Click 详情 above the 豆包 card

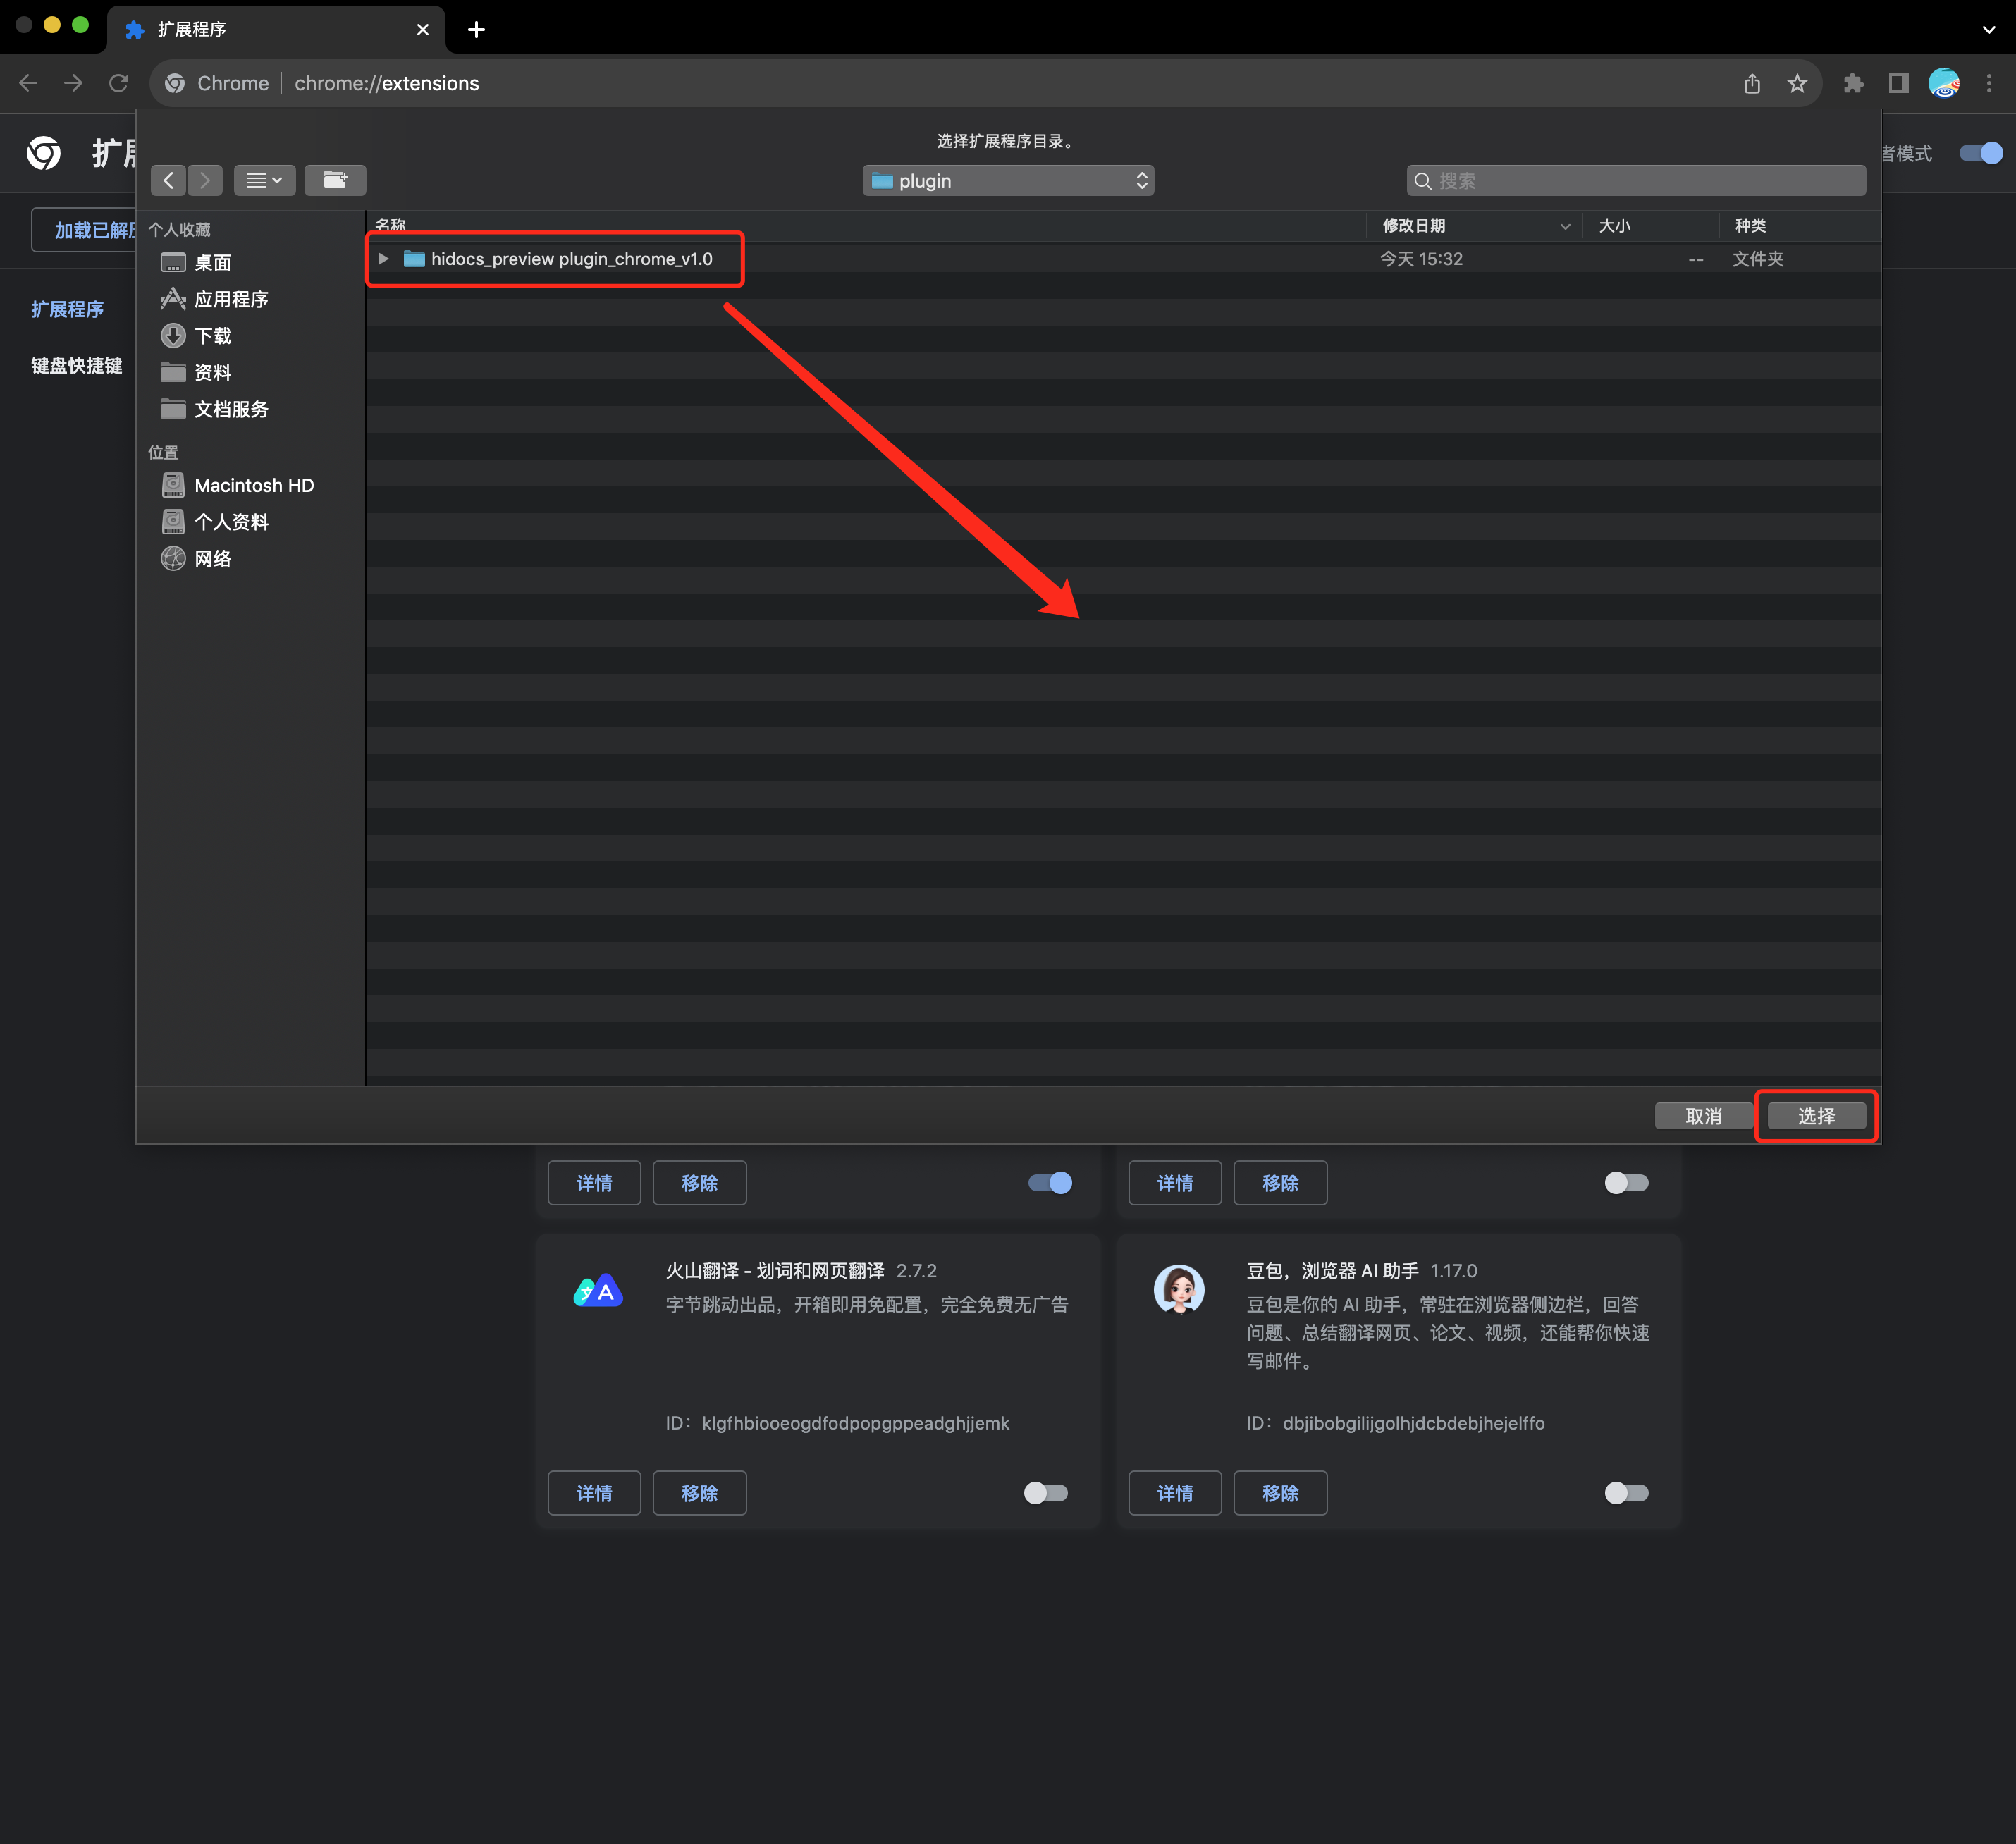tap(1175, 1183)
